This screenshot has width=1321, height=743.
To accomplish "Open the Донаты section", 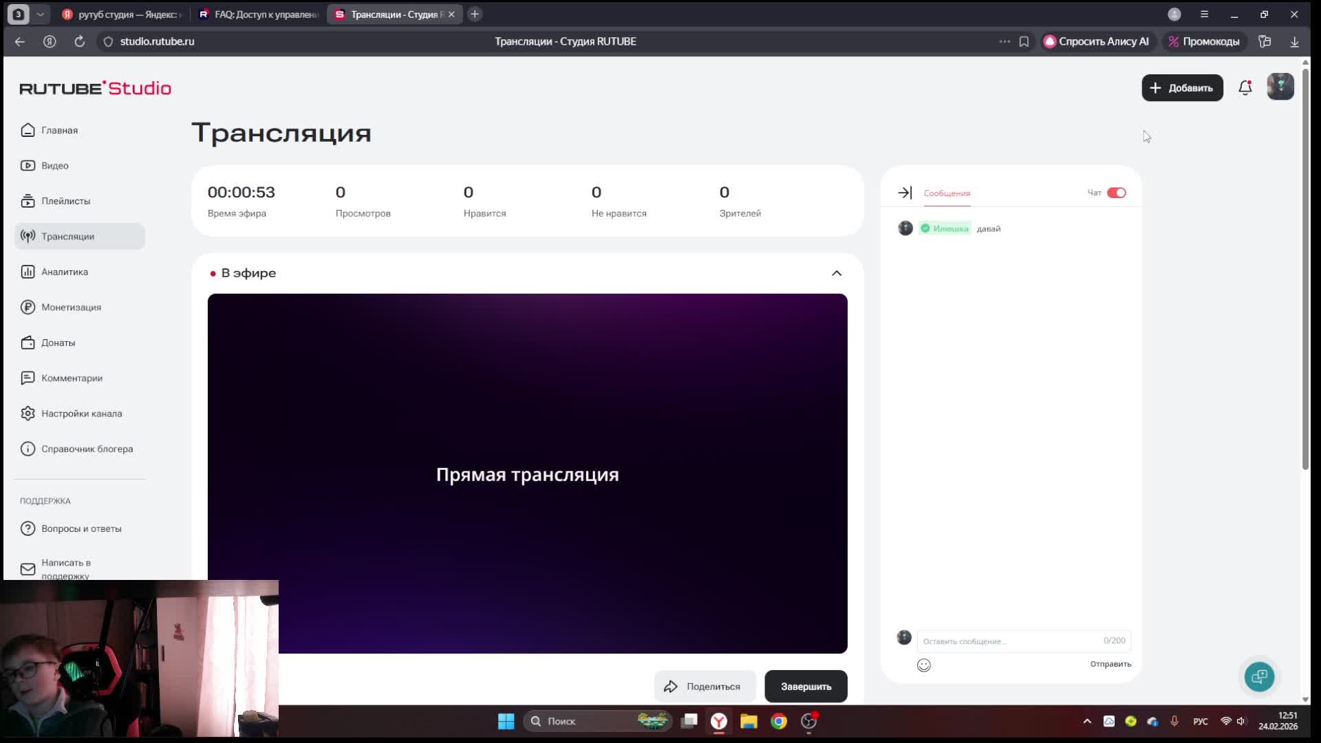I will pos(58,343).
